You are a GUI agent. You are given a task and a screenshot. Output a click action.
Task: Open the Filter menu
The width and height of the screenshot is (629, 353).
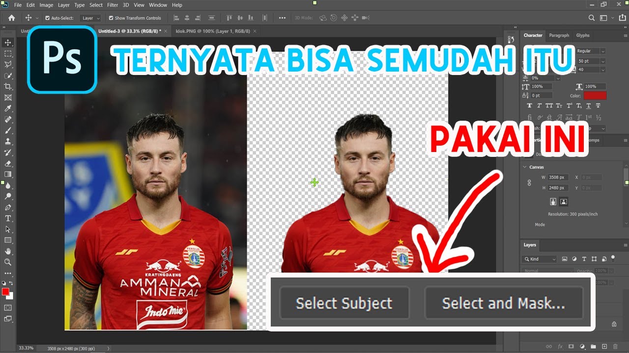pos(113,5)
